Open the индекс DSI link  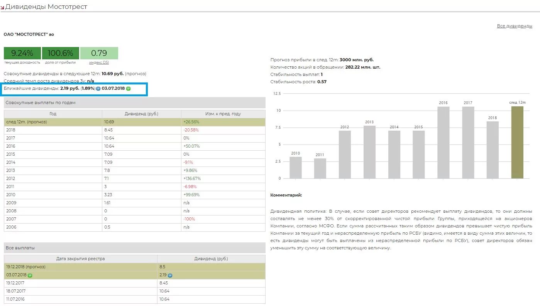click(99, 62)
